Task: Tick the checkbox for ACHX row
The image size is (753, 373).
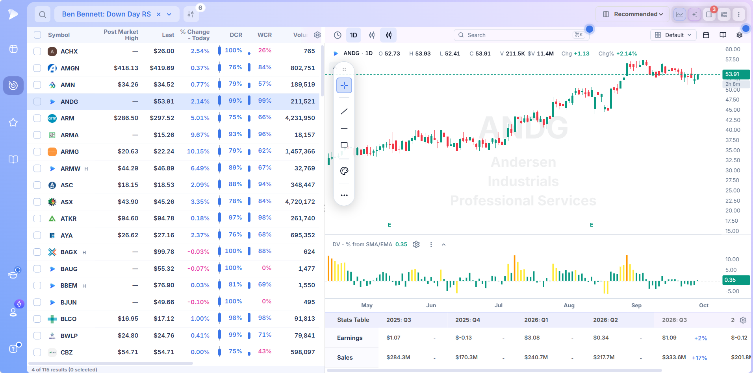Action: (x=37, y=51)
